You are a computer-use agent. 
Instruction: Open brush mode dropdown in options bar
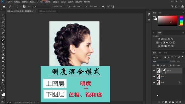point(41,7)
